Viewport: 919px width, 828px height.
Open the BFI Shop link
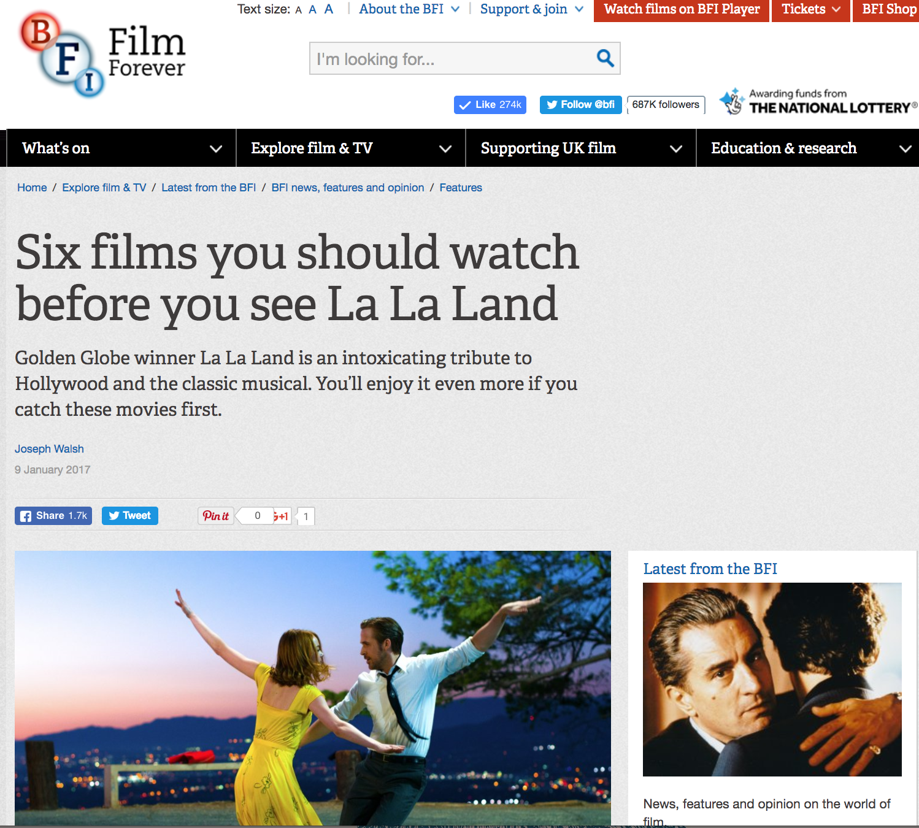(886, 10)
